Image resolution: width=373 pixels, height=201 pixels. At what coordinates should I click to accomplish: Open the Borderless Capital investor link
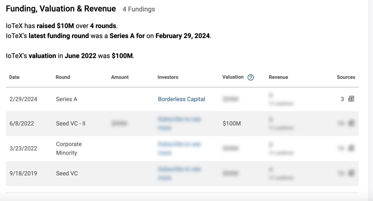(x=181, y=99)
